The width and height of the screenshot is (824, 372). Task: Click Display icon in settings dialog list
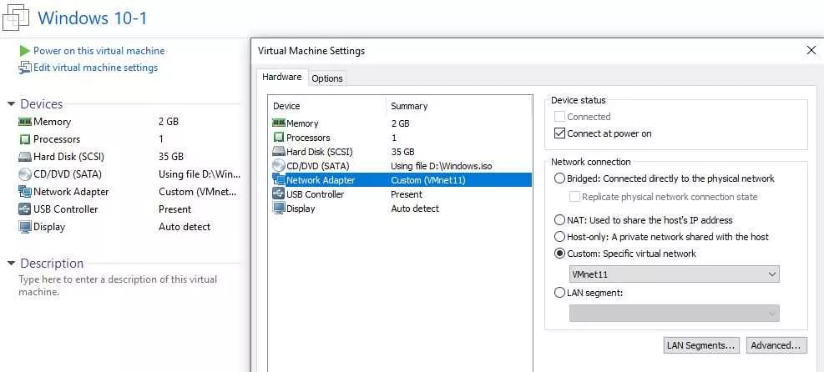click(x=279, y=209)
